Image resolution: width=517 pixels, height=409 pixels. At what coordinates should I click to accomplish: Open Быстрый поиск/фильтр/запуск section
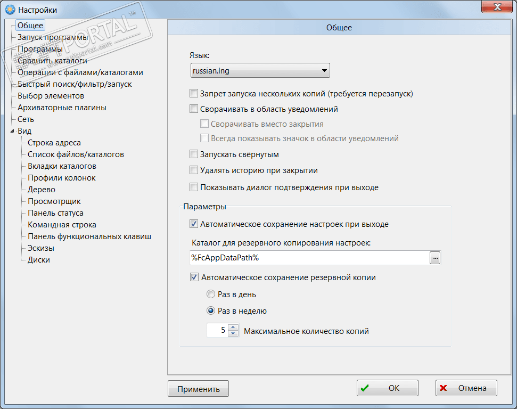click(x=75, y=84)
